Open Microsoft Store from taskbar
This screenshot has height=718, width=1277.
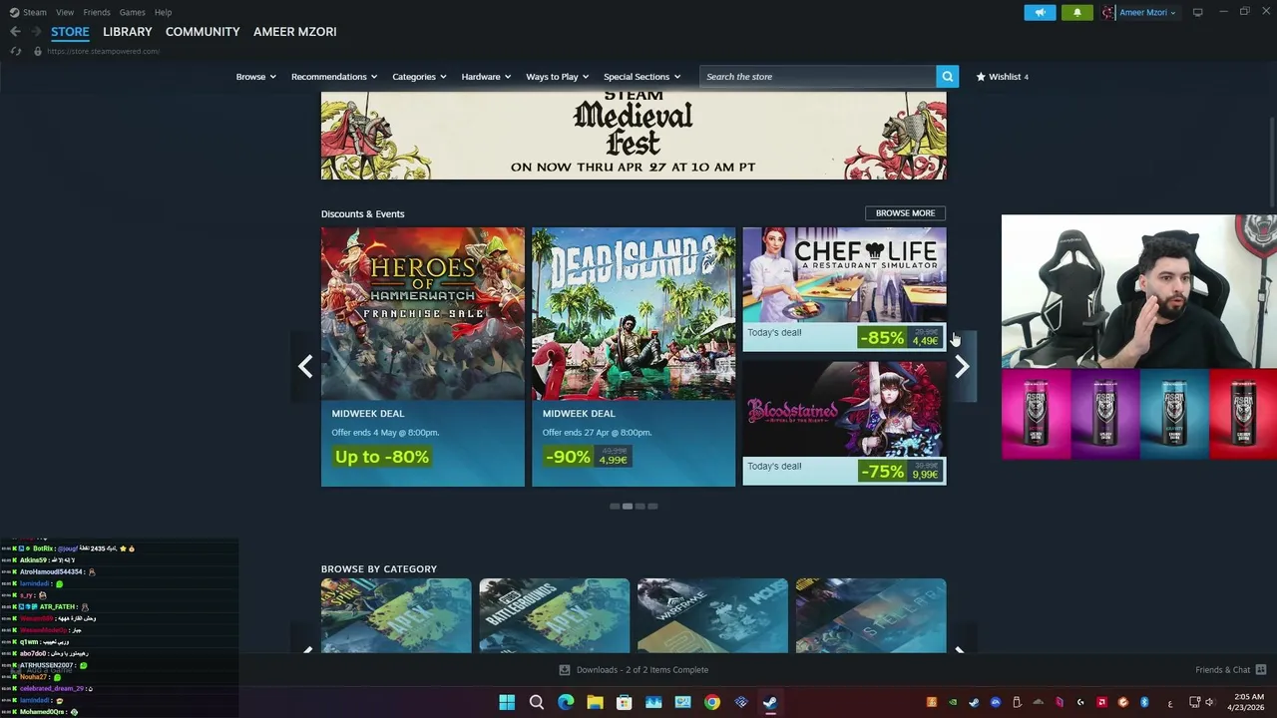tap(624, 702)
